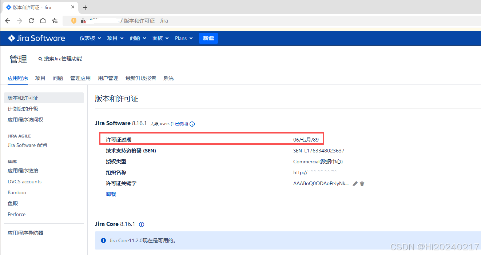Open a new browser tab

[85, 8]
